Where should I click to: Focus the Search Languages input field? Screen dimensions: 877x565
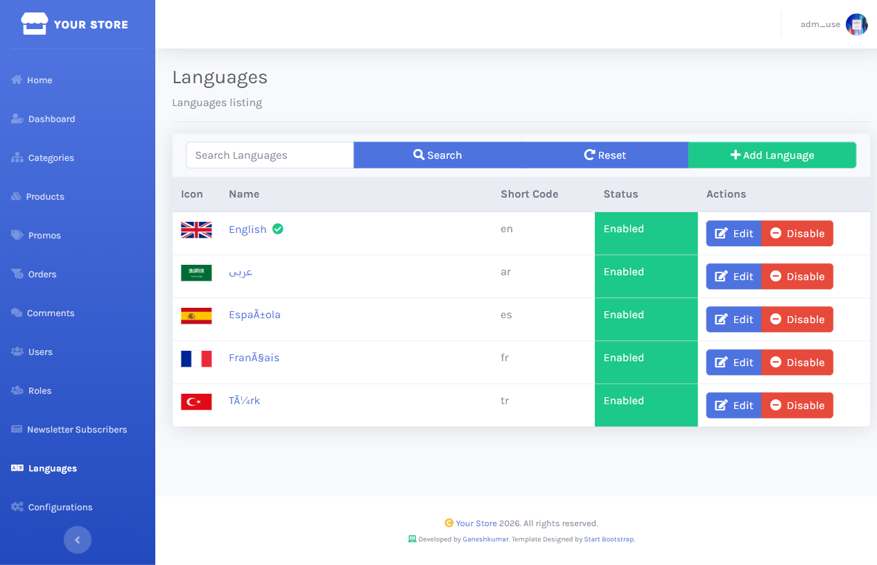pyautogui.click(x=270, y=155)
